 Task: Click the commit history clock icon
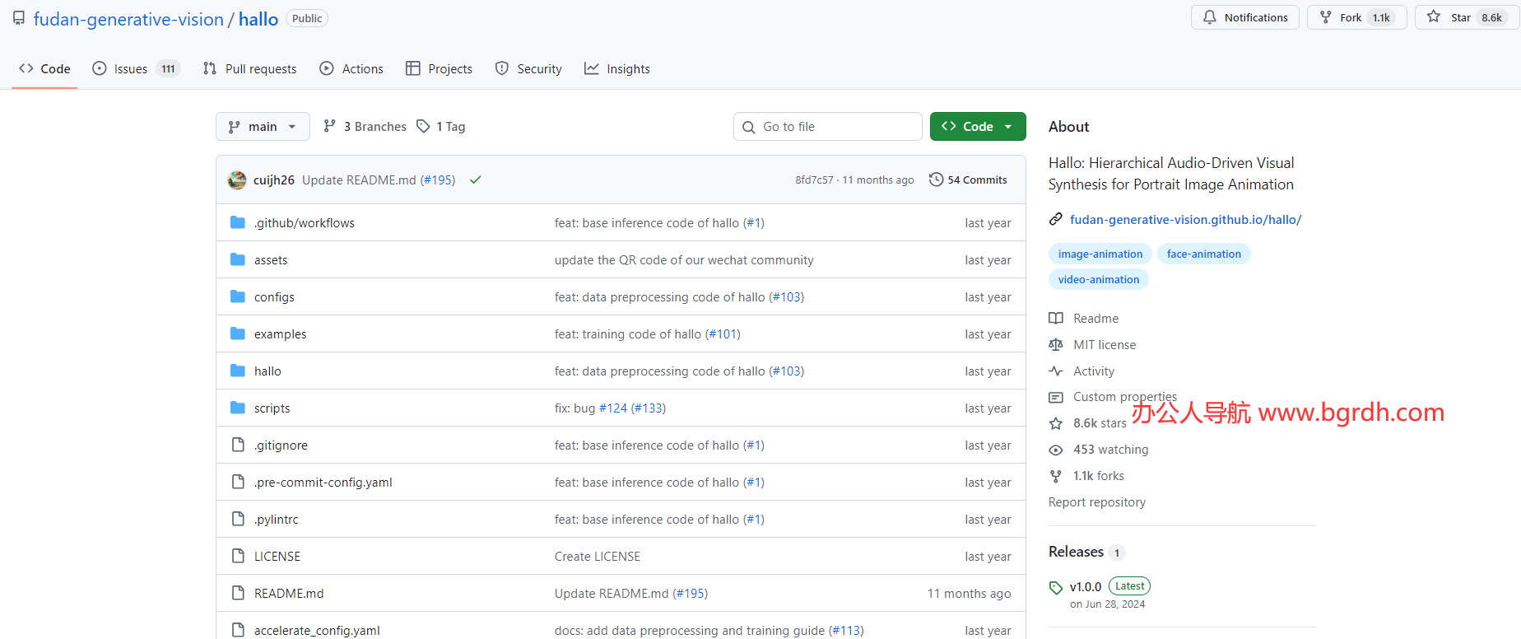pos(936,180)
